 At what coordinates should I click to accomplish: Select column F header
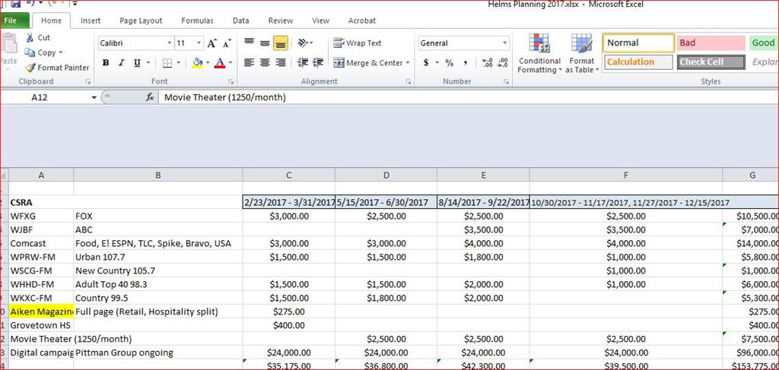pyautogui.click(x=626, y=175)
